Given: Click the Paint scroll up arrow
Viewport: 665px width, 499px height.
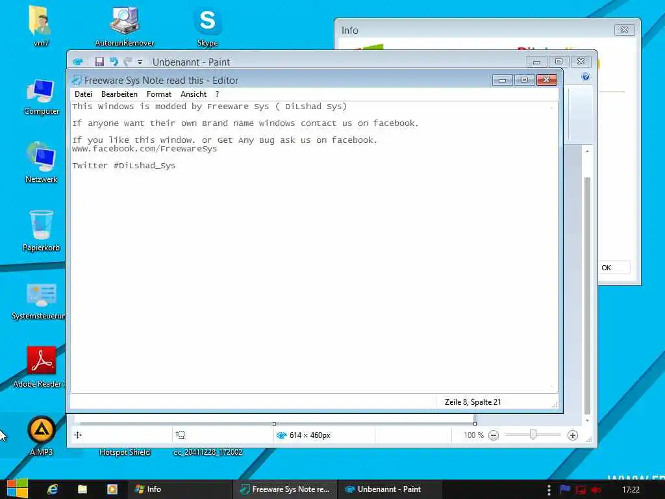Looking at the screenshot, I should tap(587, 151).
